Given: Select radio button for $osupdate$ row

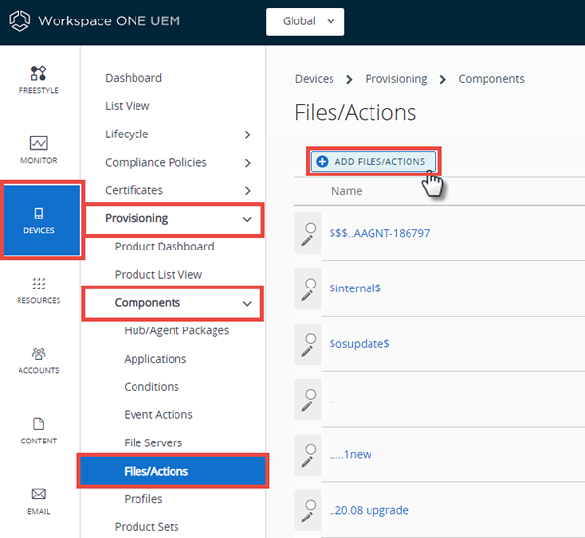Looking at the screenshot, I should pos(311,338).
